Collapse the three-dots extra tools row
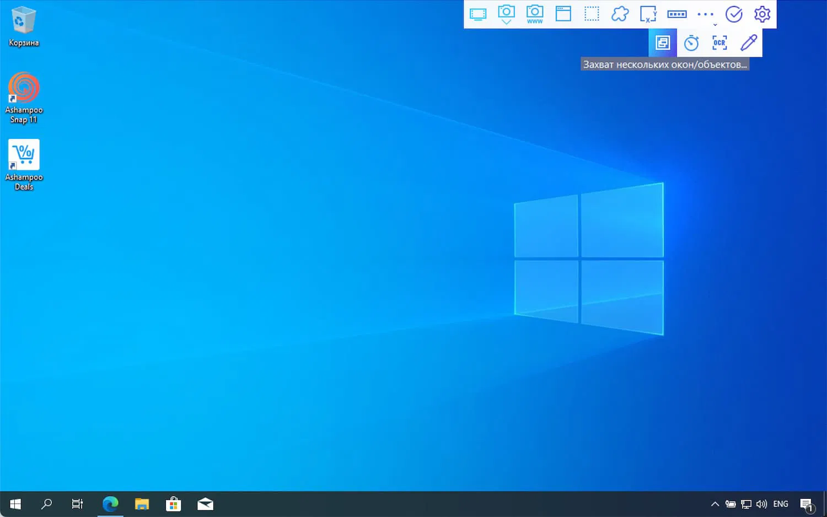827x517 pixels. 706,15
